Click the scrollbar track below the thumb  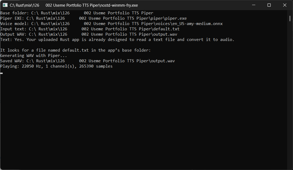pyautogui.click(x=290, y=94)
